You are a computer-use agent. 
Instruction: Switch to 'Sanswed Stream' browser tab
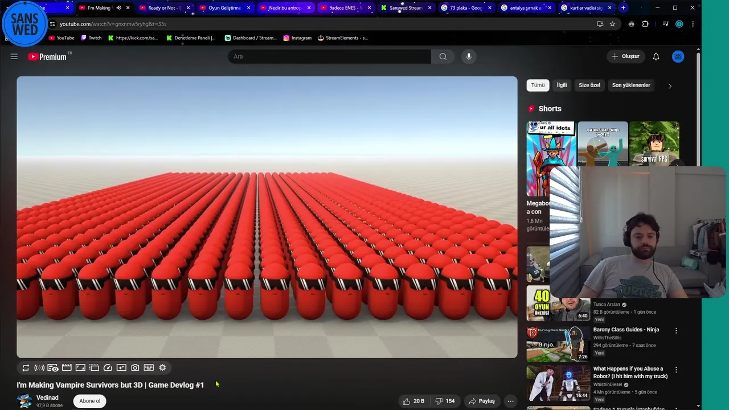click(x=405, y=8)
